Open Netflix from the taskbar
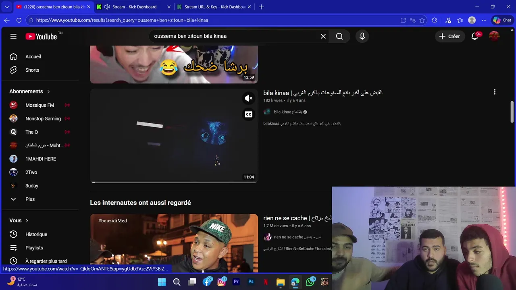 point(266,282)
